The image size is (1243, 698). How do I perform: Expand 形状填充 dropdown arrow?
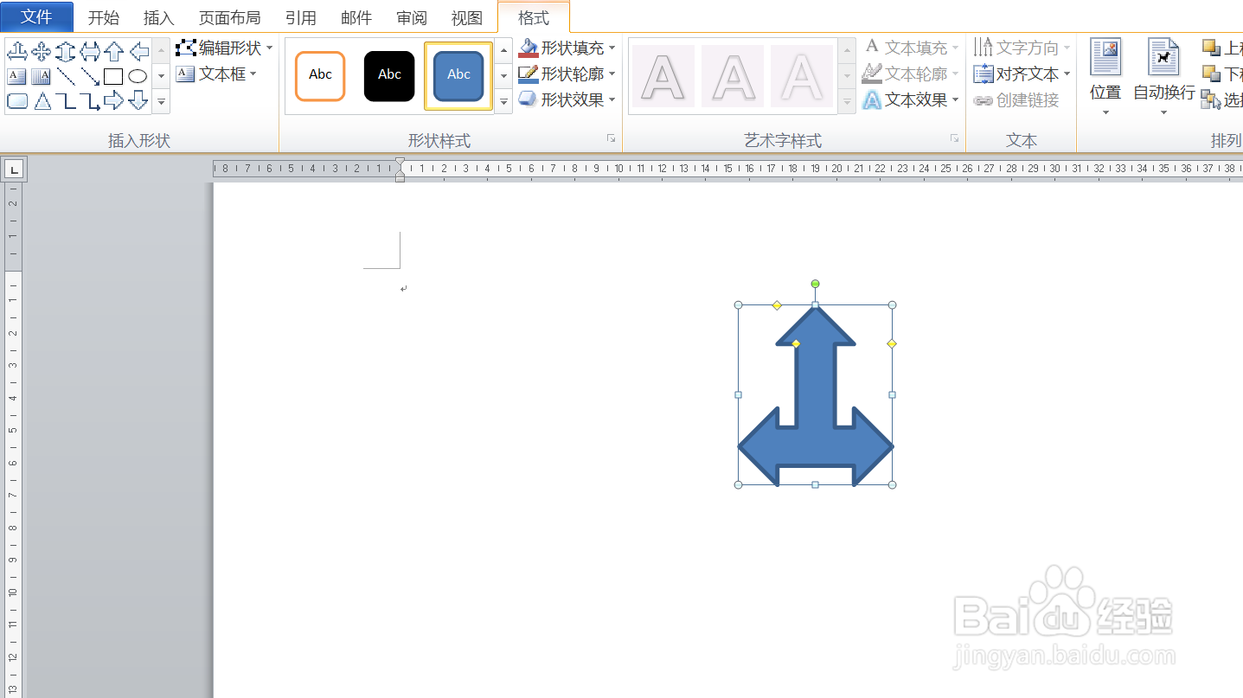pyautogui.click(x=612, y=48)
